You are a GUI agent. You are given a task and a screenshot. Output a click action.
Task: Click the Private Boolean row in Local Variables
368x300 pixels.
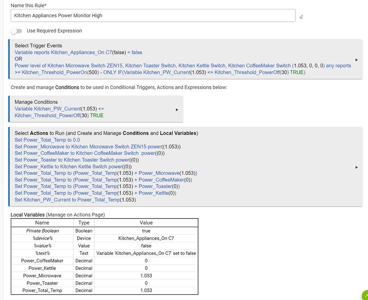point(42,231)
